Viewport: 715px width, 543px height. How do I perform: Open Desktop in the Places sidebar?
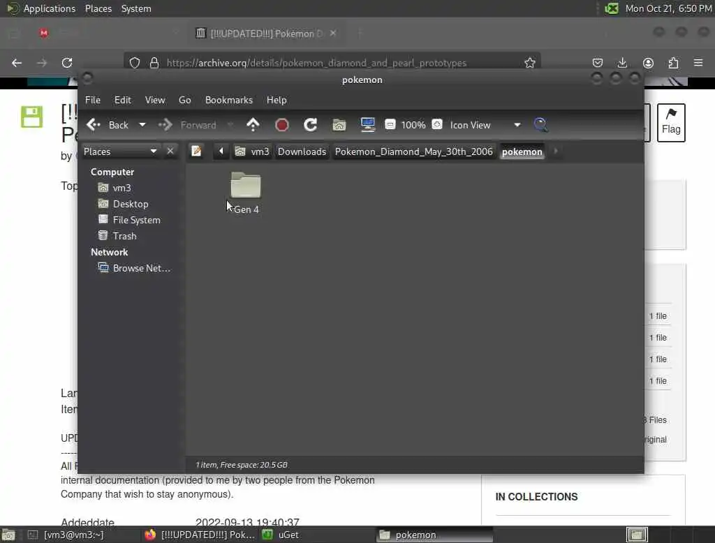[x=131, y=204]
